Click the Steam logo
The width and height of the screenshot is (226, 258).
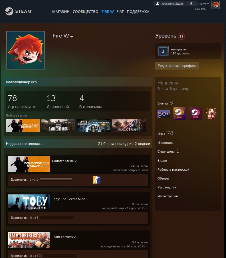[x=19, y=11]
